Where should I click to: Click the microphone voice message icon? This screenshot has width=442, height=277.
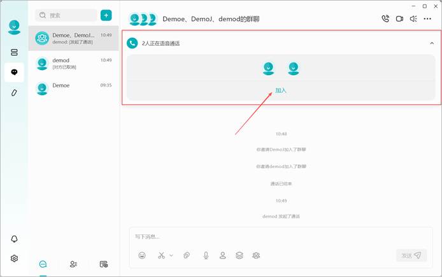click(206, 255)
